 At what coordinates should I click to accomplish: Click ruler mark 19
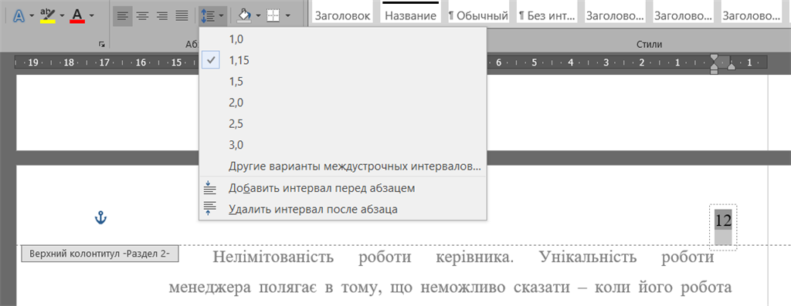point(33,63)
